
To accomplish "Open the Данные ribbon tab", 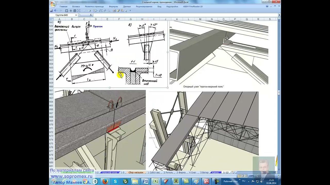I will [x=127, y=6].
